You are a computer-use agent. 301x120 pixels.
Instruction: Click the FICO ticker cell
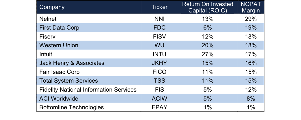(160, 72)
